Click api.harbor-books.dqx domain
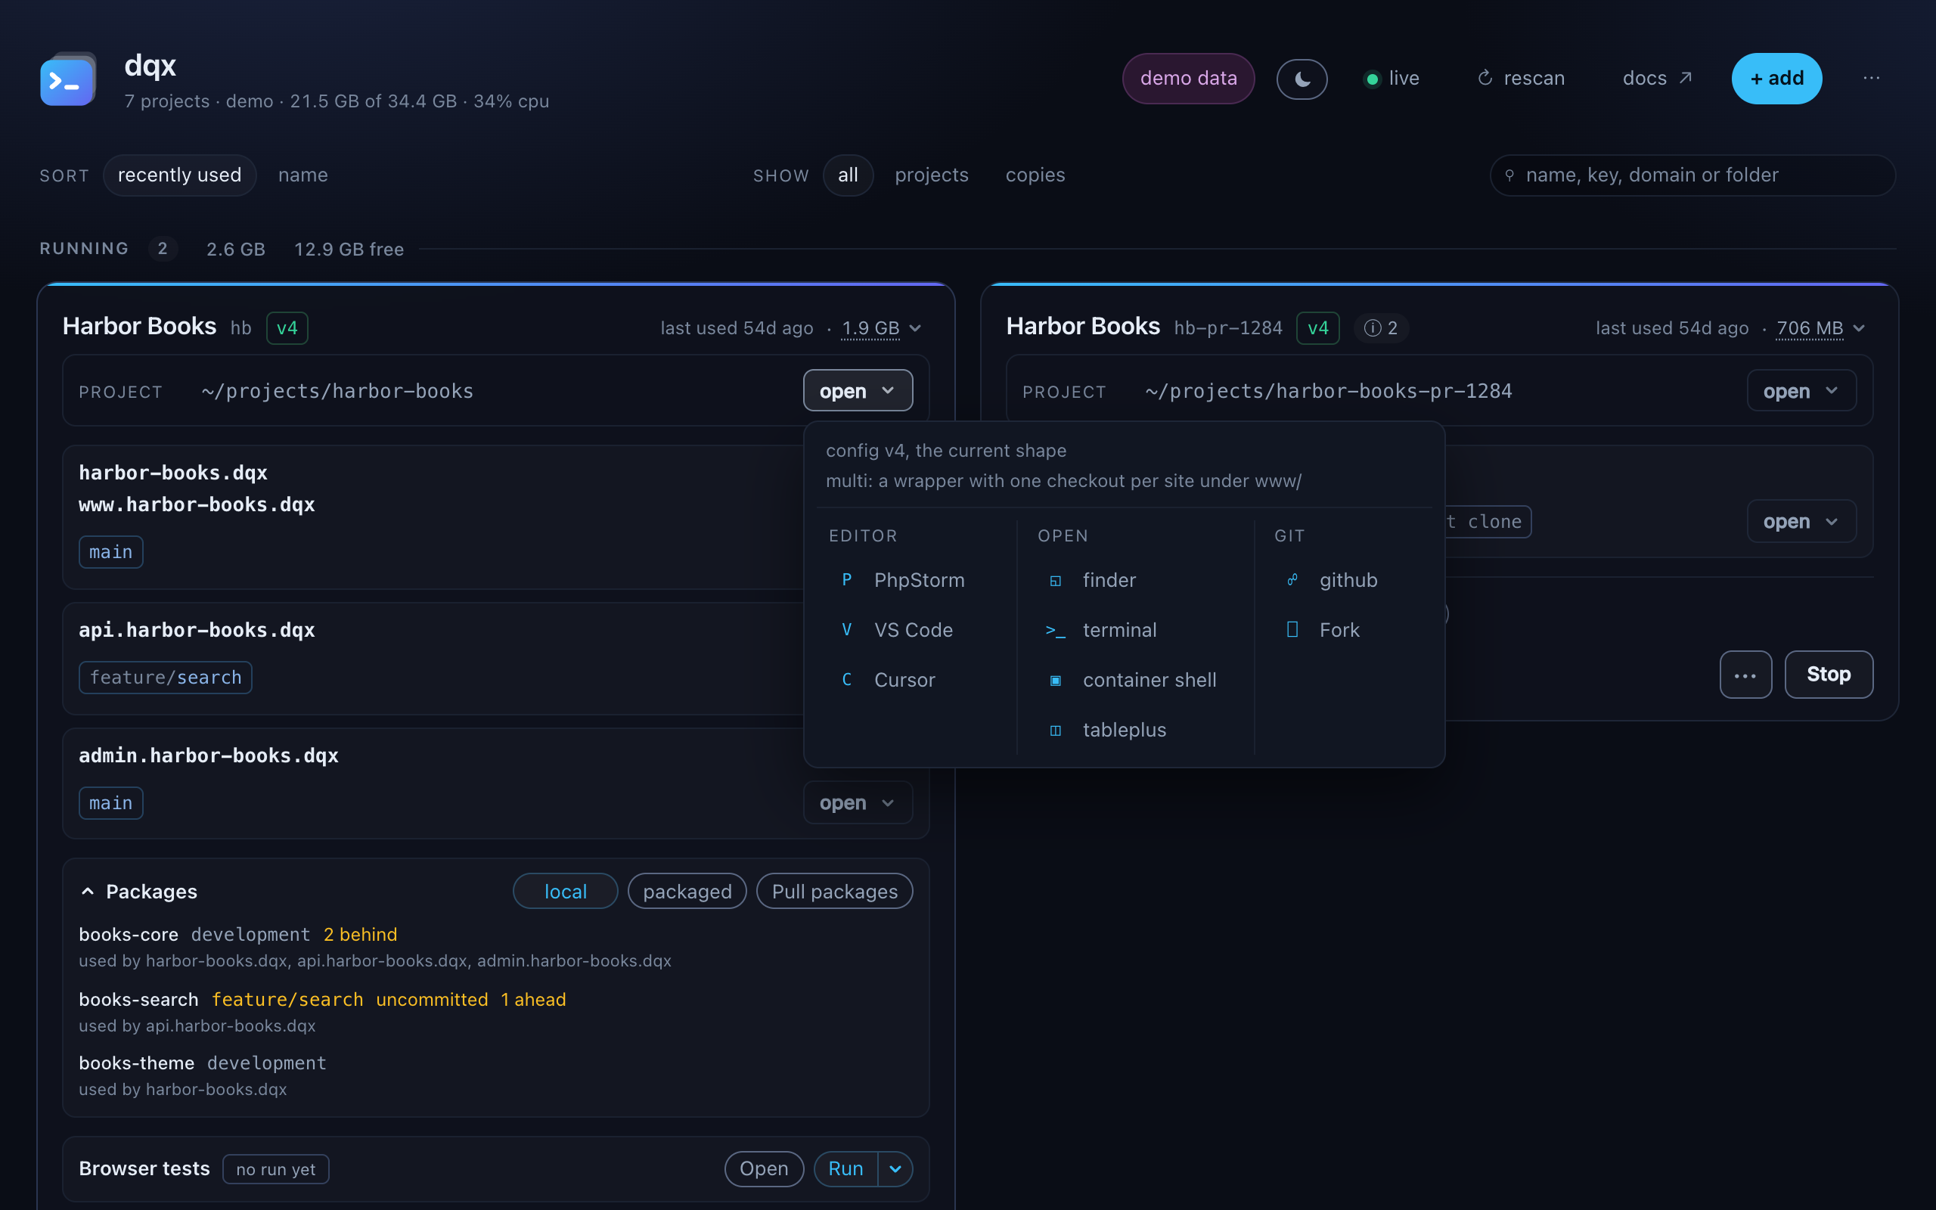The width and height of the screenshot is (1936, 1210). tap(197, 631)
